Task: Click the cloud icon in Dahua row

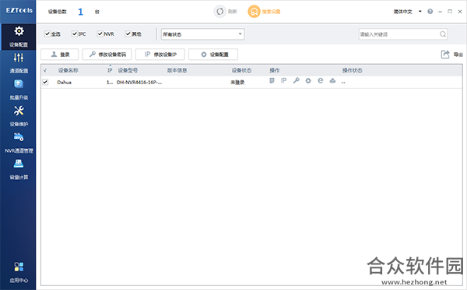Action: pyautogui.click(x=332, y=80)
